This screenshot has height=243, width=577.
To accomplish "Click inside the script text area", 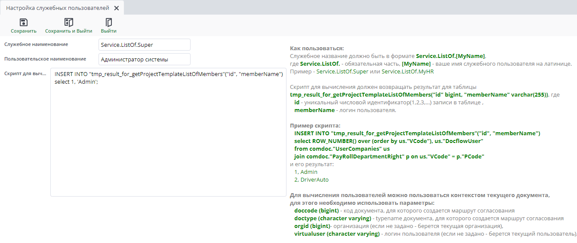I will tap(168, 137).
